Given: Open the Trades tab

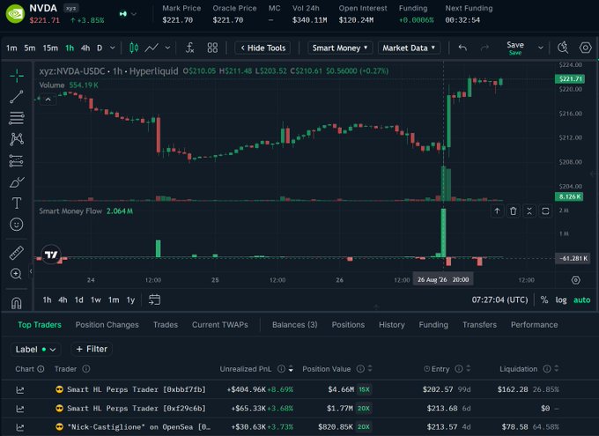Looking at the screenshot, I should 166,325.
